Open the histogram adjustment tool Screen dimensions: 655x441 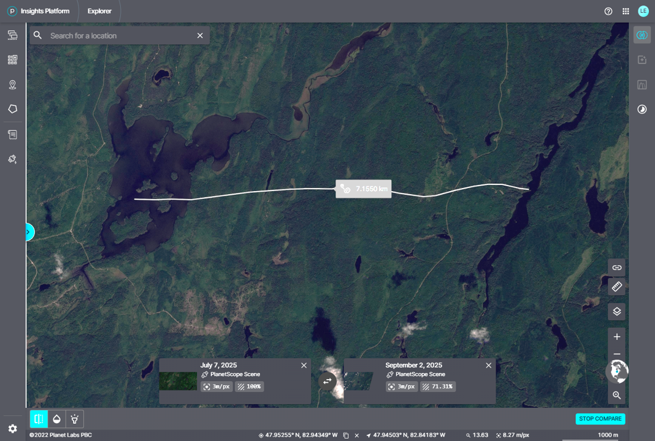pos(642,85)
